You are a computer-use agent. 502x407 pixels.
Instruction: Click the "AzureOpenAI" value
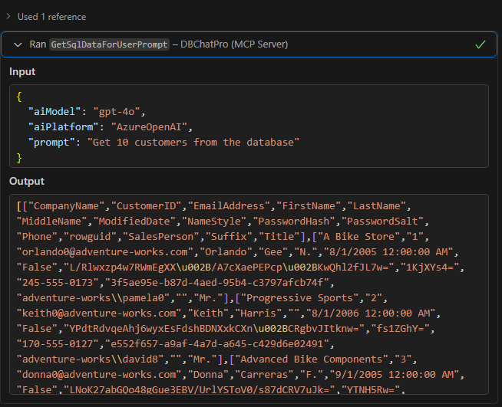pyautogui.click(x=149, y=127)
